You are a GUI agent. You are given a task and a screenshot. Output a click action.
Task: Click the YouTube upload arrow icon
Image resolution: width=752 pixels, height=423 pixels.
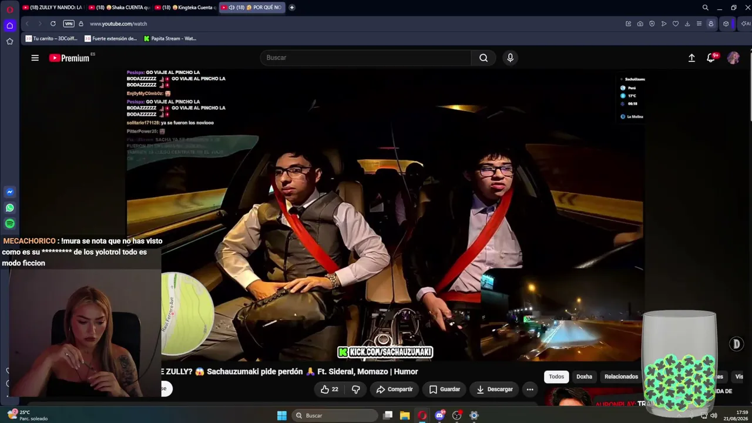691,58
